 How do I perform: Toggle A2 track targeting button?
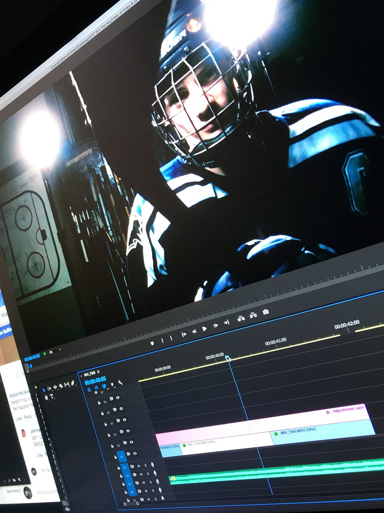pyautogui.click(x=127, y=476)
